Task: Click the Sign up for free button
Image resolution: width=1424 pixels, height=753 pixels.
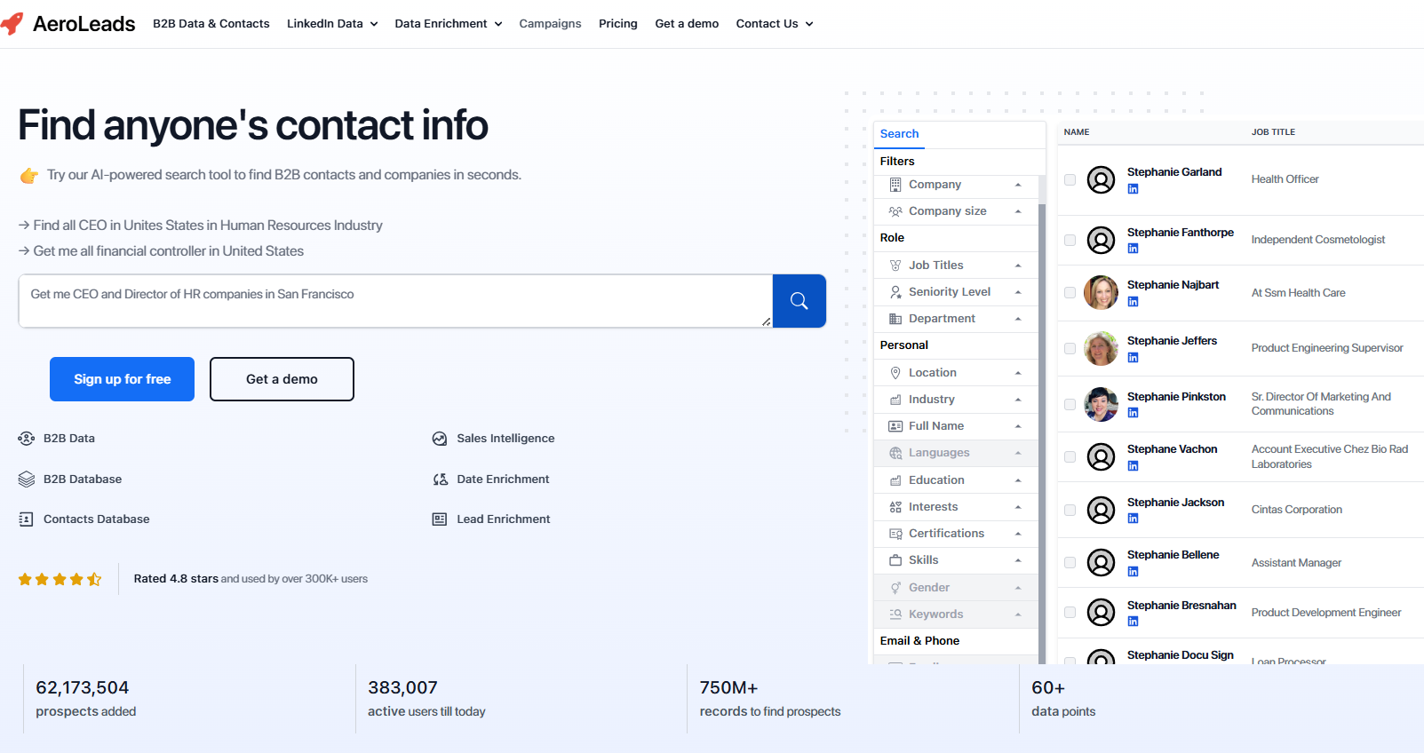Action: [122, 379]
